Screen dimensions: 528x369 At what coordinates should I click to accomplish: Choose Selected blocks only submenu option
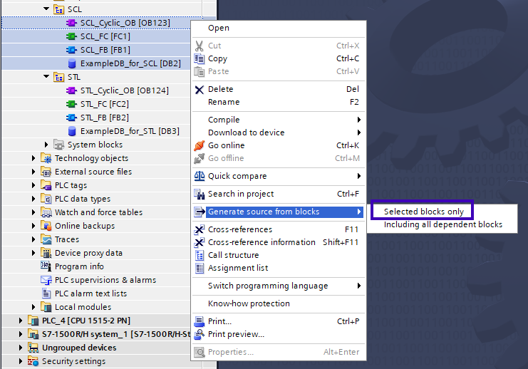coord(423,212)
